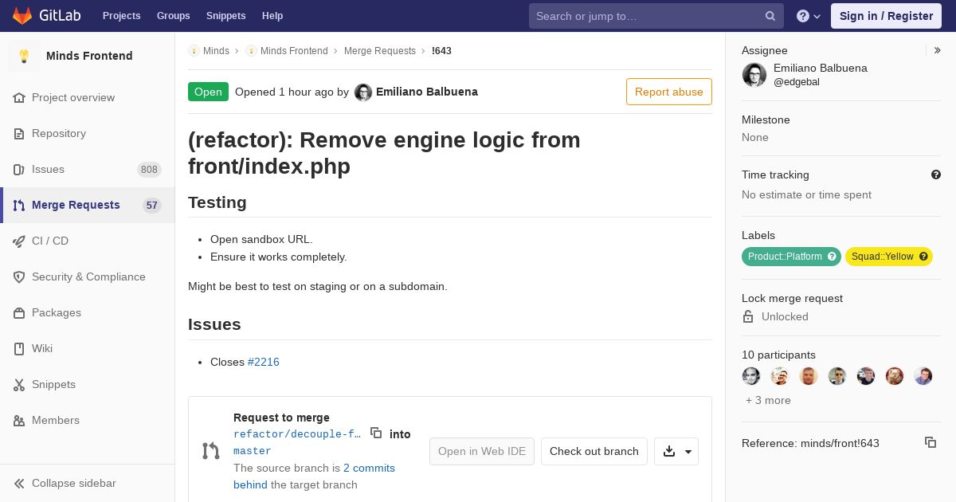Click the Wiki book icon

(x=19, y=348)
